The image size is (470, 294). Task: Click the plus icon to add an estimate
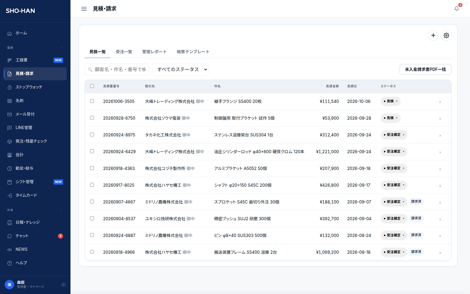click(x=433, y=35)
